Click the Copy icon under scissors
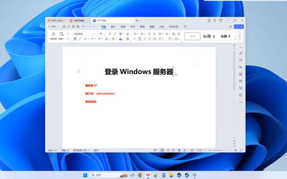Viewport: 287px width, 179px height. pos(68,39)
